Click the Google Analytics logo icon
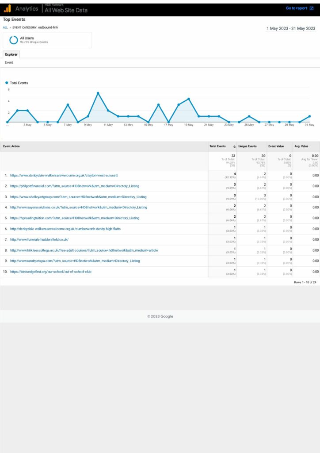The image size is (320, 453). (x=8, y=8)
